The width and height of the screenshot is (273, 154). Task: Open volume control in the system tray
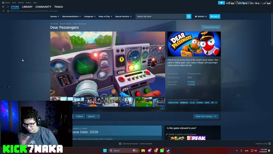[x=256, y=150]
